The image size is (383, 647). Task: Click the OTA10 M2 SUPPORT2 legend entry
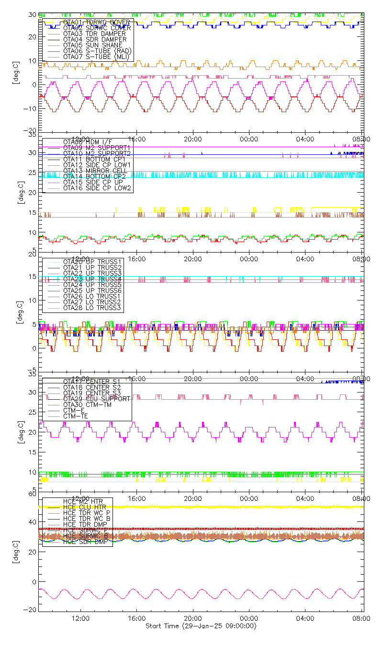tap(97, 153)
